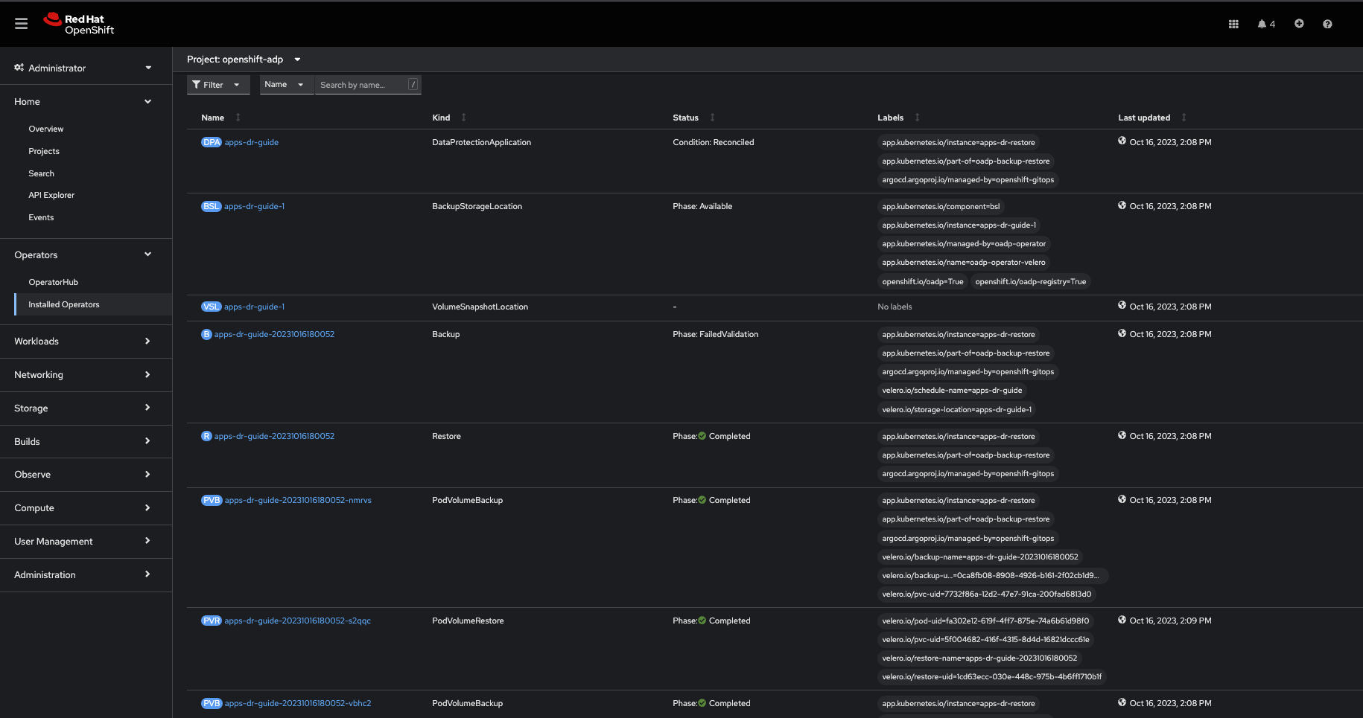This screenshot has width=1363, height=718.
Task: Go to OperatorHub in sidebar
Action: [x=54, y=282]
